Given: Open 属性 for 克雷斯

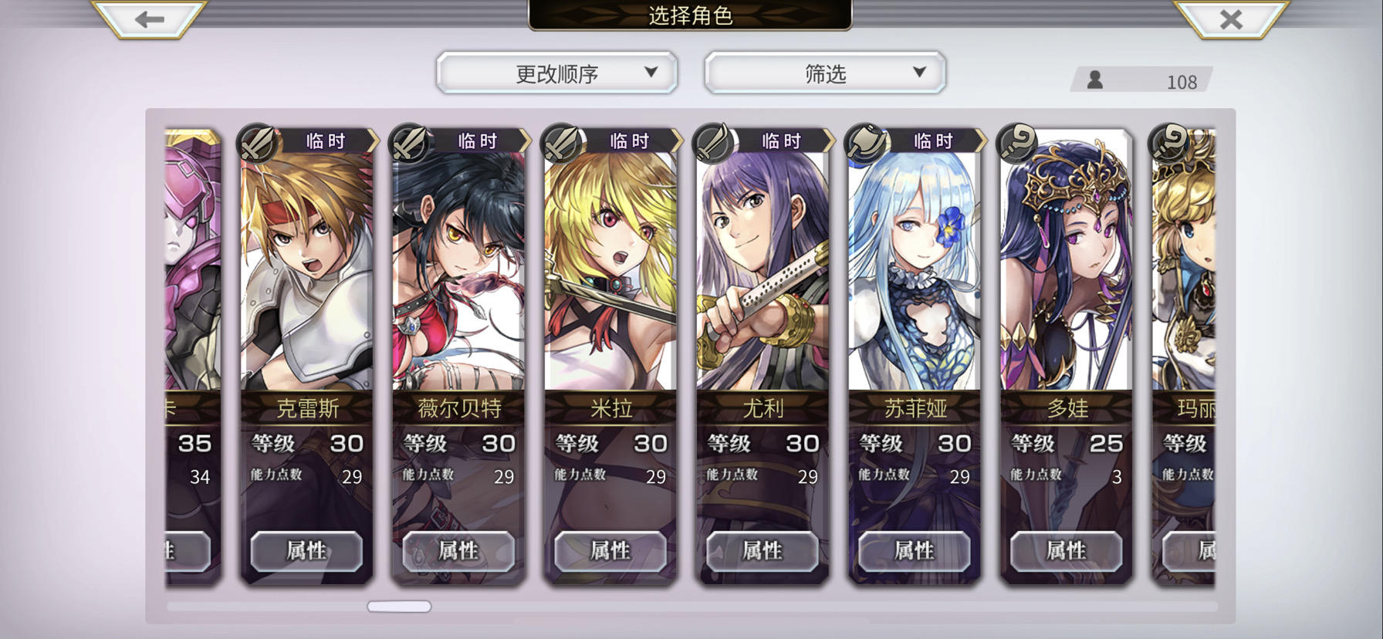Looking at the screenshot, I should pyautogui.click(x=306, y=551).
